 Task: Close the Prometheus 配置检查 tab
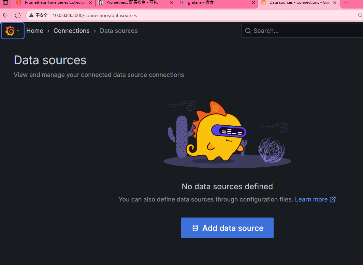172,2
